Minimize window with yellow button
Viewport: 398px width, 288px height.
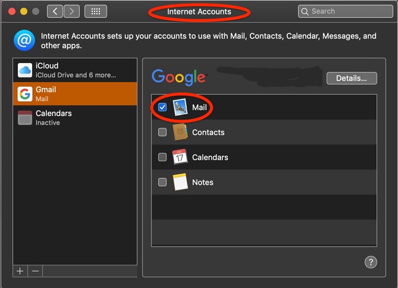click(24, 11)
